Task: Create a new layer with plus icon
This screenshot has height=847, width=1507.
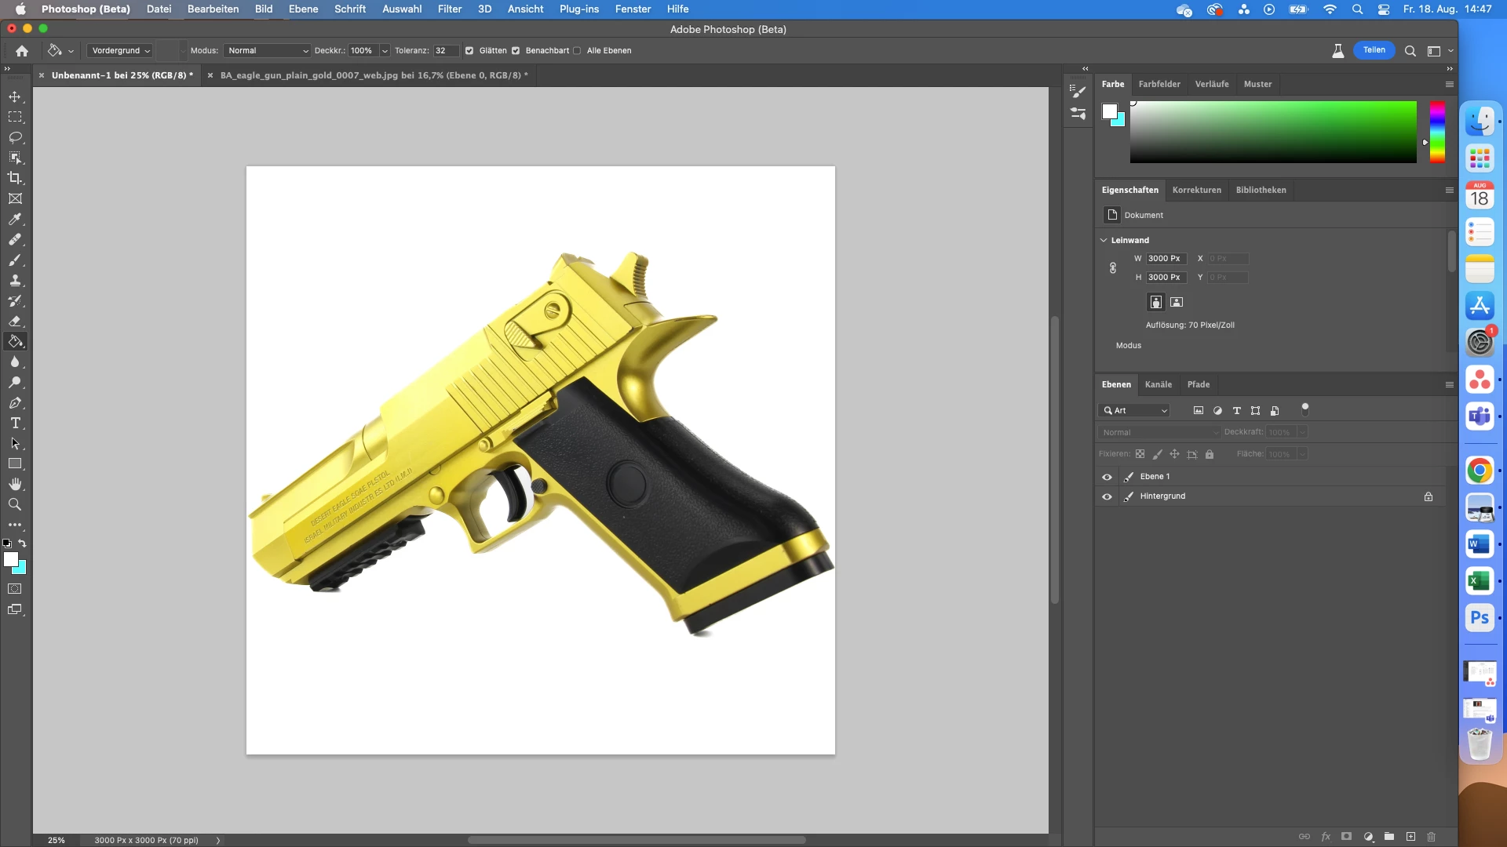Action: [x=1410, y=837]
